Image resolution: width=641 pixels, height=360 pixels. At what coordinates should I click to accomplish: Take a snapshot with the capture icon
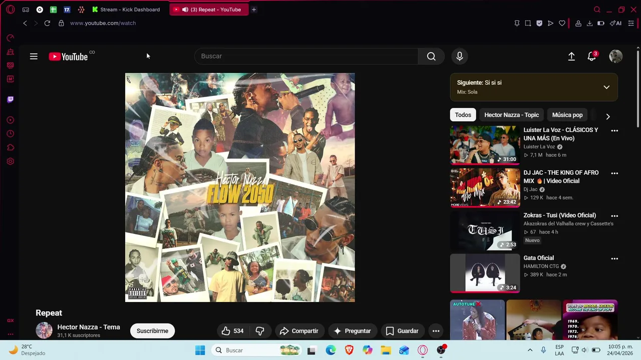(x=528, y=23)
